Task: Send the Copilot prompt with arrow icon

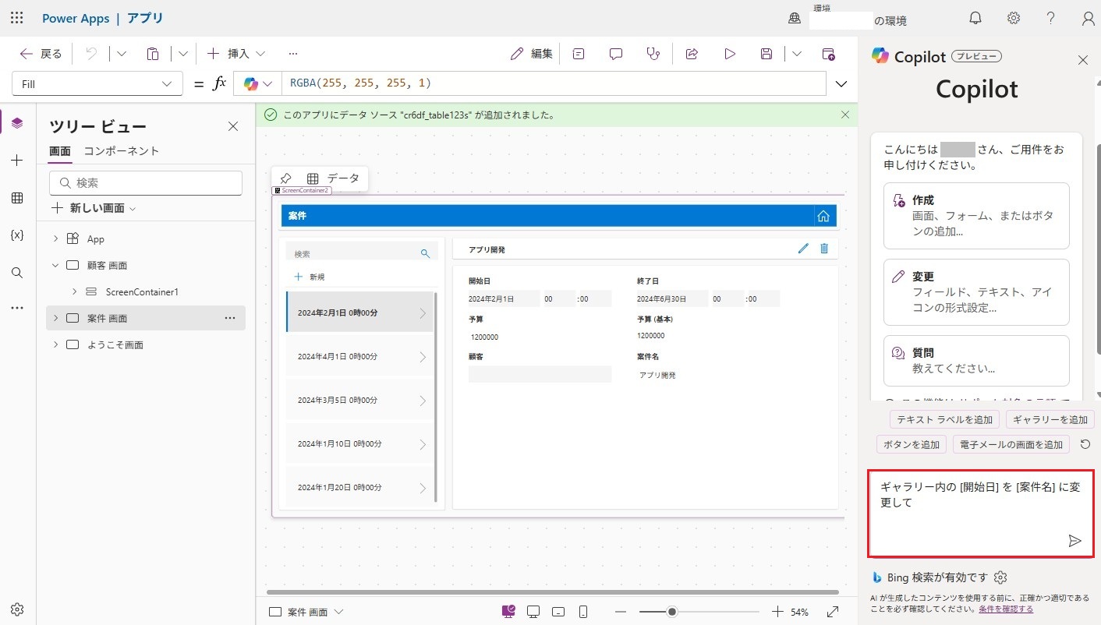Action: point(1074,541)
